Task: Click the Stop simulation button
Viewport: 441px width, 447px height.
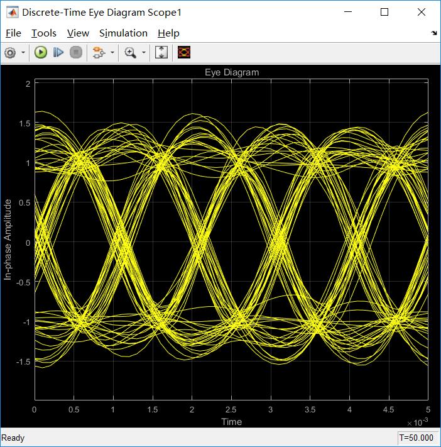Action: (76, 53)
